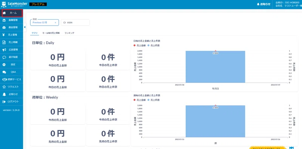Open the yellow chatbot bubble
The height and width of the screenshot is (149, 302).
268,147
